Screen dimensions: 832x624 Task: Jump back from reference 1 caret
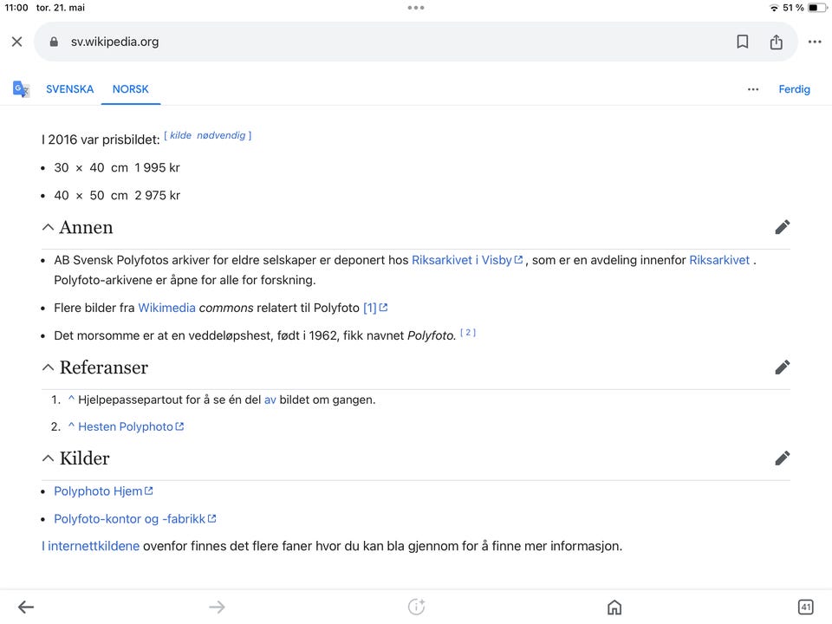(71, 399)
